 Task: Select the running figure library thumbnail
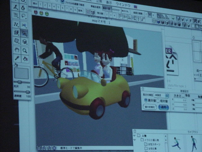[176, 143]
